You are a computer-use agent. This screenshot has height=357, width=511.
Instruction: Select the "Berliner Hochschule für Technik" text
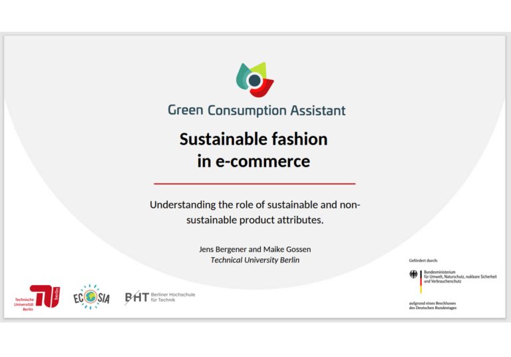click(173, 297)
